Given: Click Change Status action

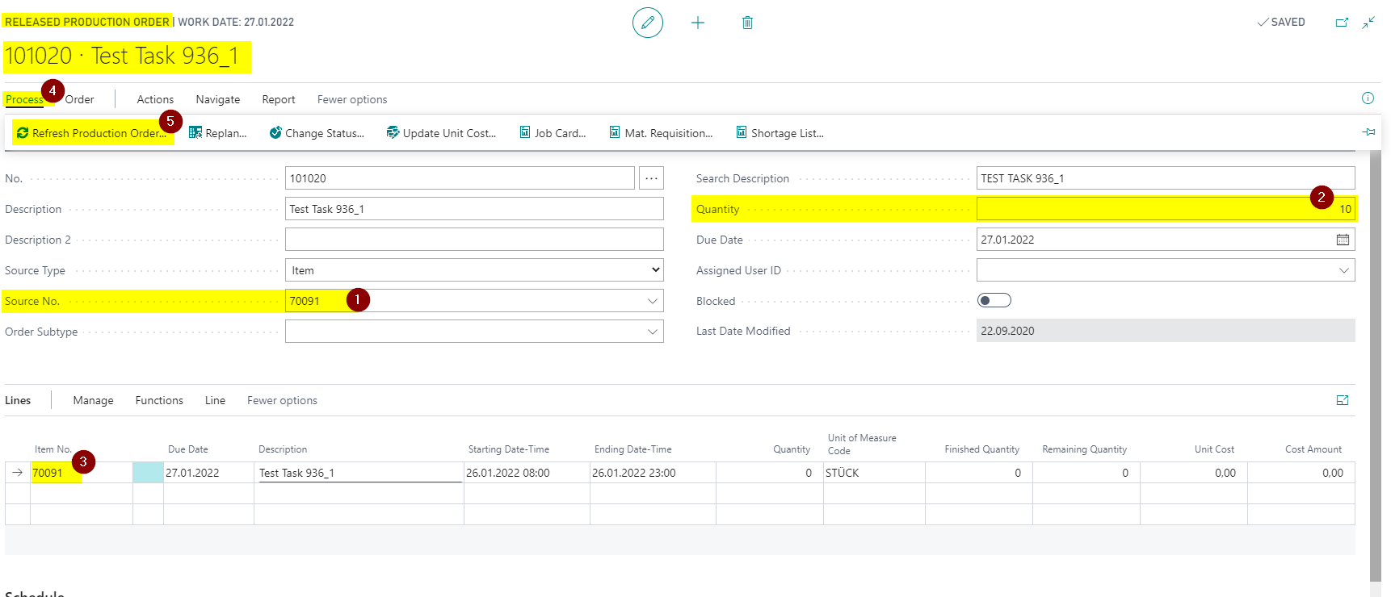Looking at the screenshot, I should (x=317, y=133).
